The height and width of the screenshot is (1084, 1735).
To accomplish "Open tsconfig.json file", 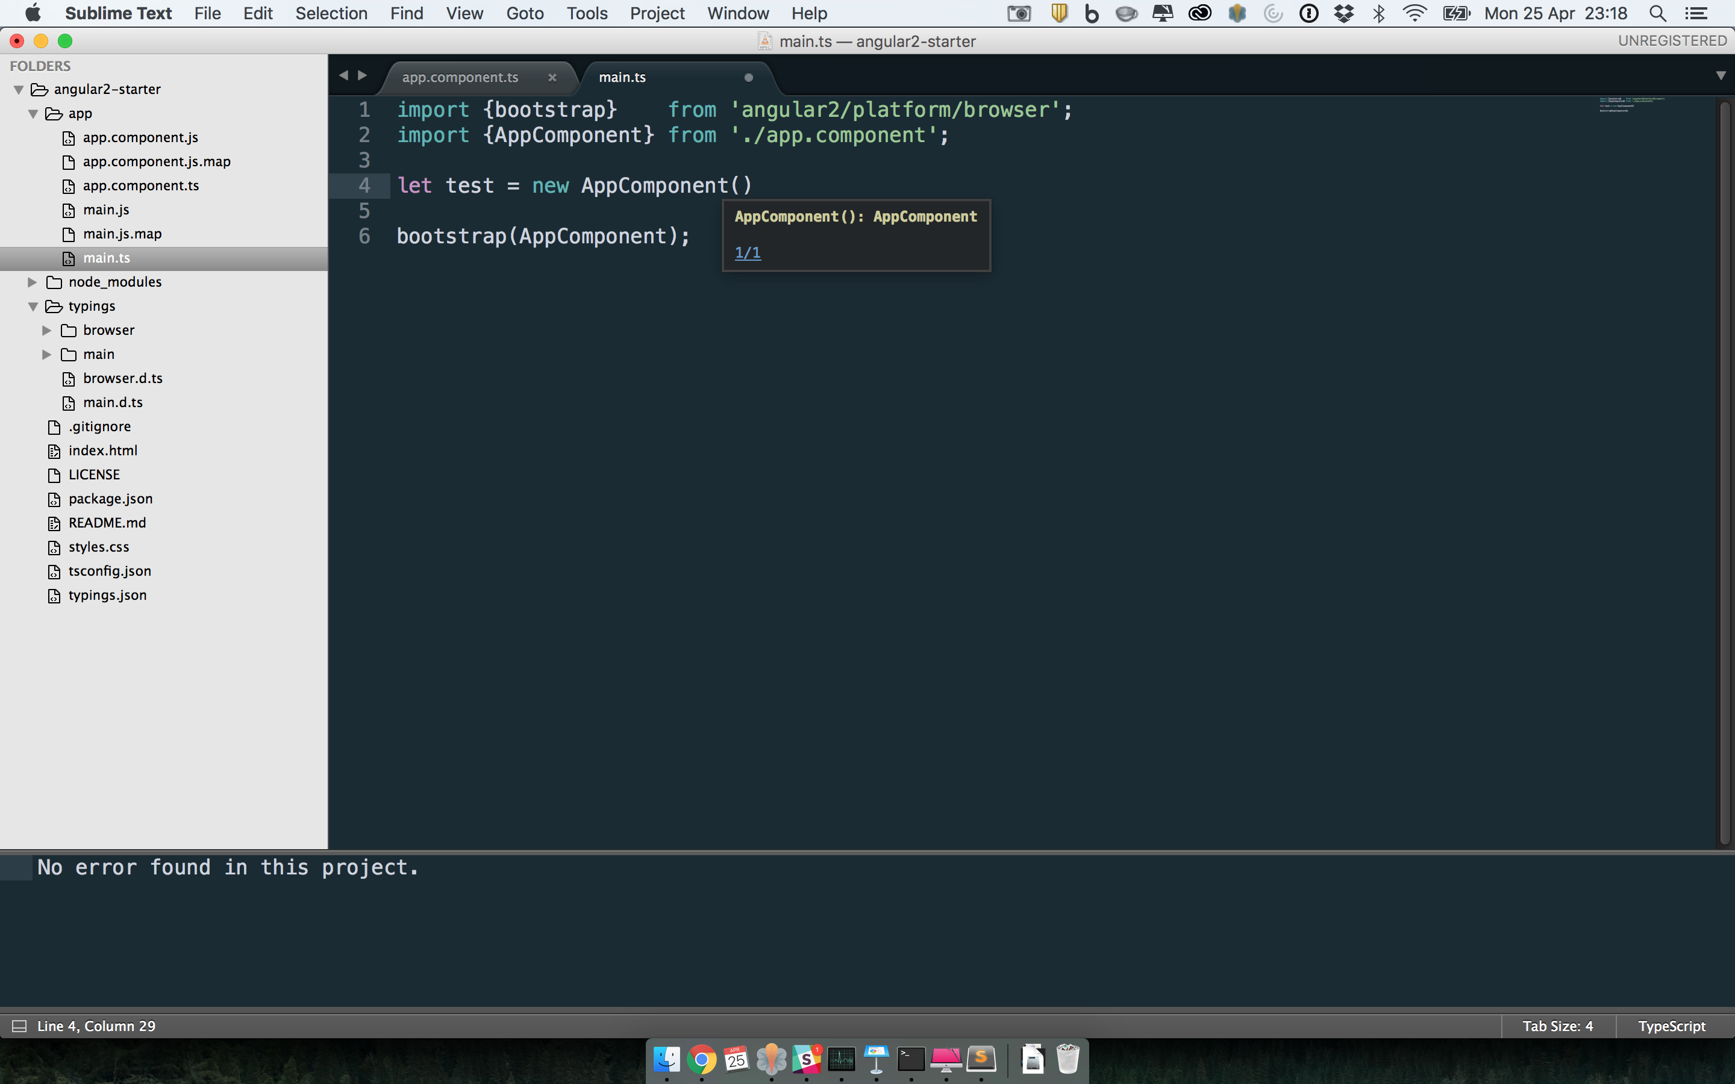I will coord(110,572).
